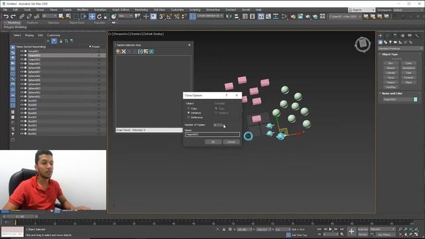
Task: Click the time slider frame handle
Action: [x=21, y=216]
